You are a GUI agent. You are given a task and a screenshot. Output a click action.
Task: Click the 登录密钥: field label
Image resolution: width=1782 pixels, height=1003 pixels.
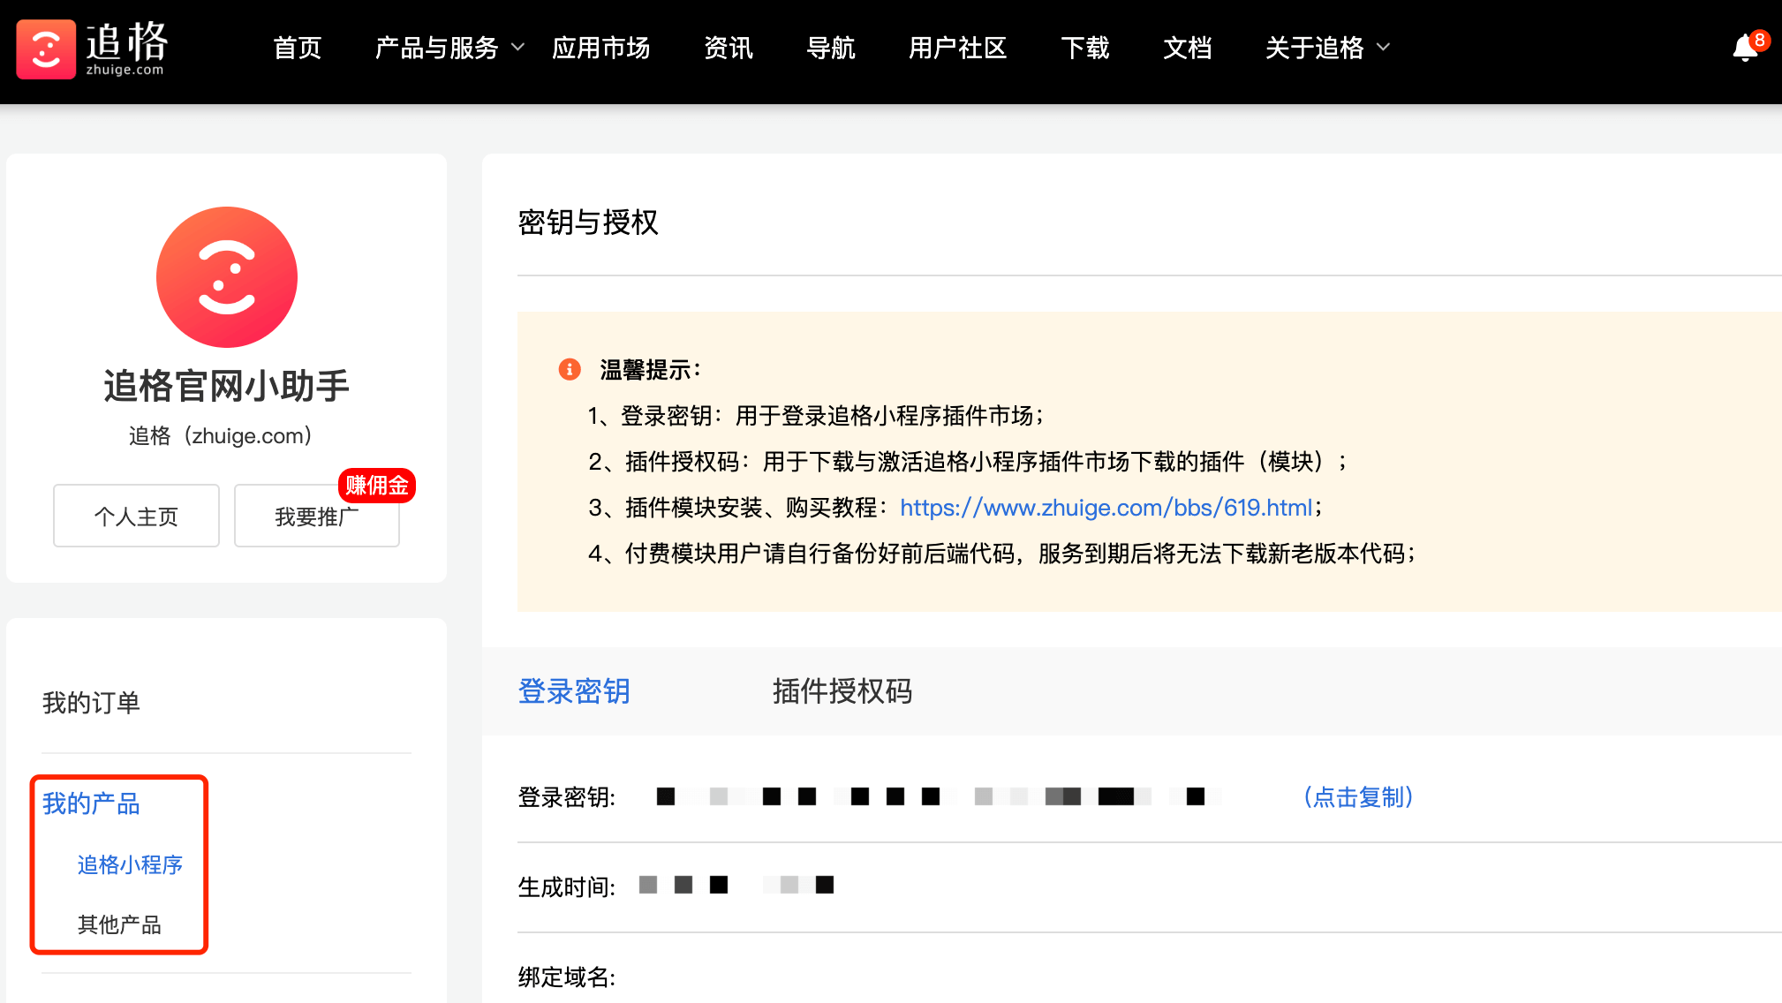567,797
